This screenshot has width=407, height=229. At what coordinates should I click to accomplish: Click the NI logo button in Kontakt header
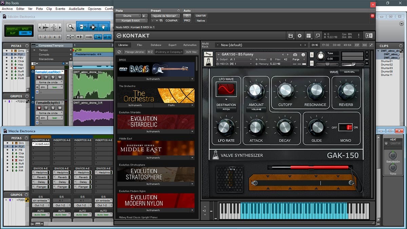(x=369, y=36)
